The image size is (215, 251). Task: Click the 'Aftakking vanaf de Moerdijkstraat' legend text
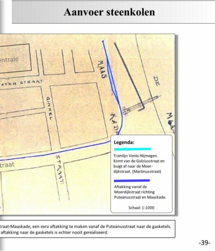point(140,192)
